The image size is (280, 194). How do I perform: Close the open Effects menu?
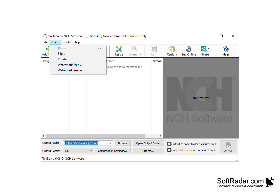click(55, 42)
